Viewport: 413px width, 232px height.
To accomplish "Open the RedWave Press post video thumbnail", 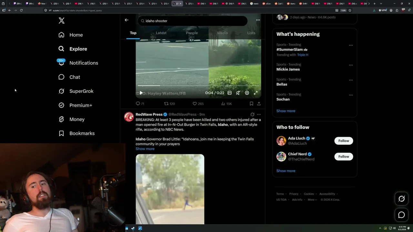I will 170,189.
